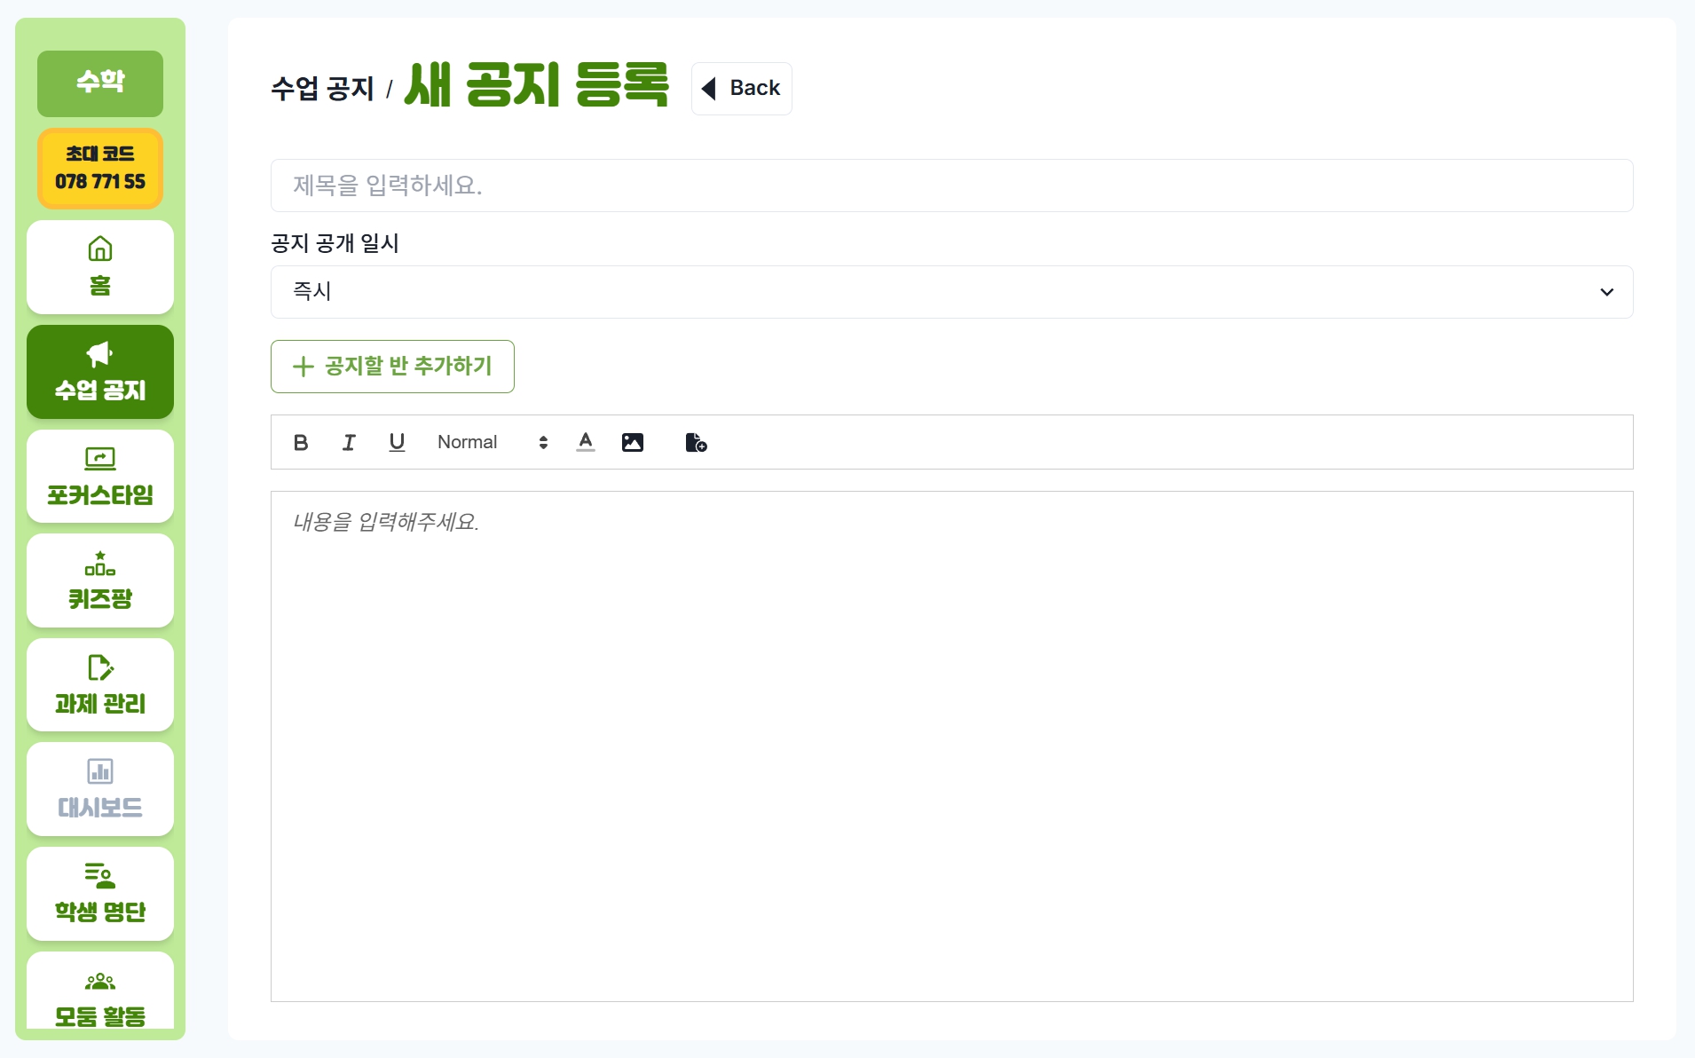This screenshot has width=1695, height=1058.
Task: Open 학생 명단 from the sidebar
Action: point(100,894)
